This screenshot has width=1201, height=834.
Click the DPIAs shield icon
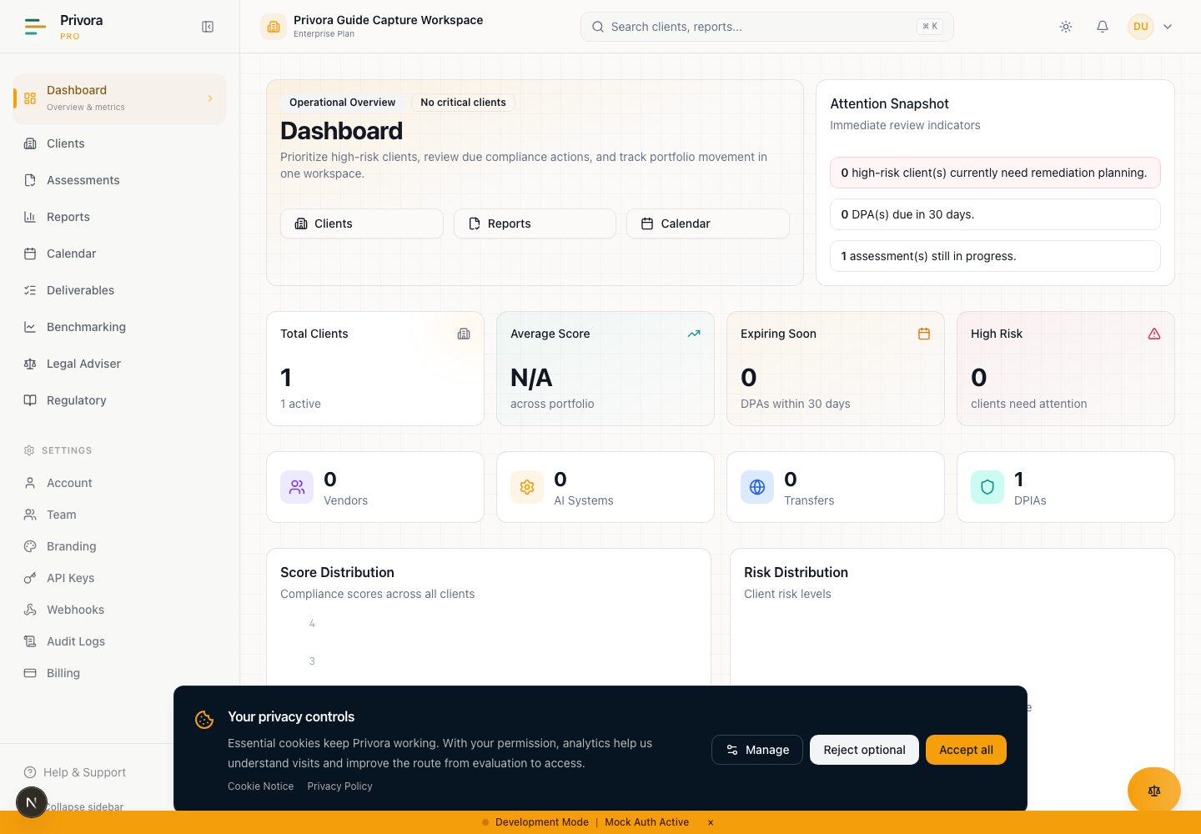pos(987,487)
